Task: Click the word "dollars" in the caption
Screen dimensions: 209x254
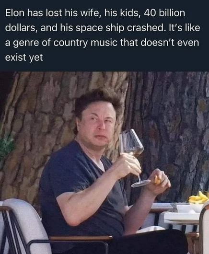Action: click(20, 28)
